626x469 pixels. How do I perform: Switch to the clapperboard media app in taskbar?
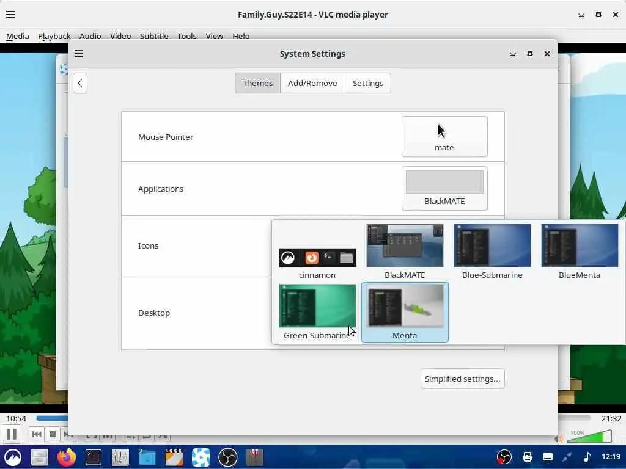(x=174, y=457)
